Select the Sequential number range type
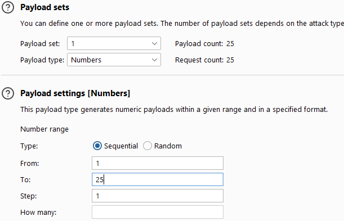 (97, 146)
